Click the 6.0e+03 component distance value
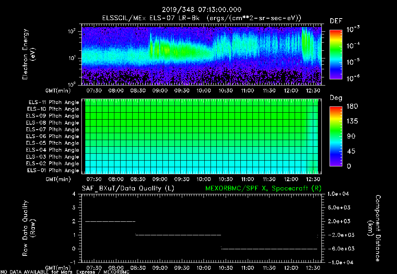Screen dimensions: 397x274 (x=339, y=208)
